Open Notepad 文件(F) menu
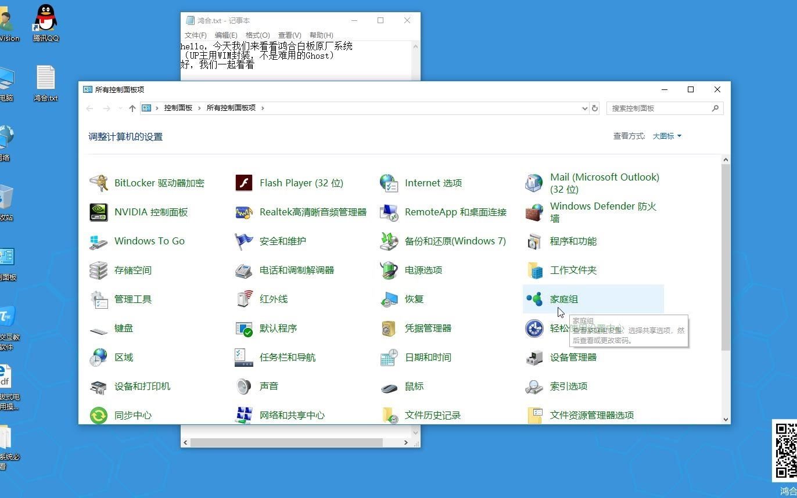Viewport: 797px width, 498px height. (196, 35)
